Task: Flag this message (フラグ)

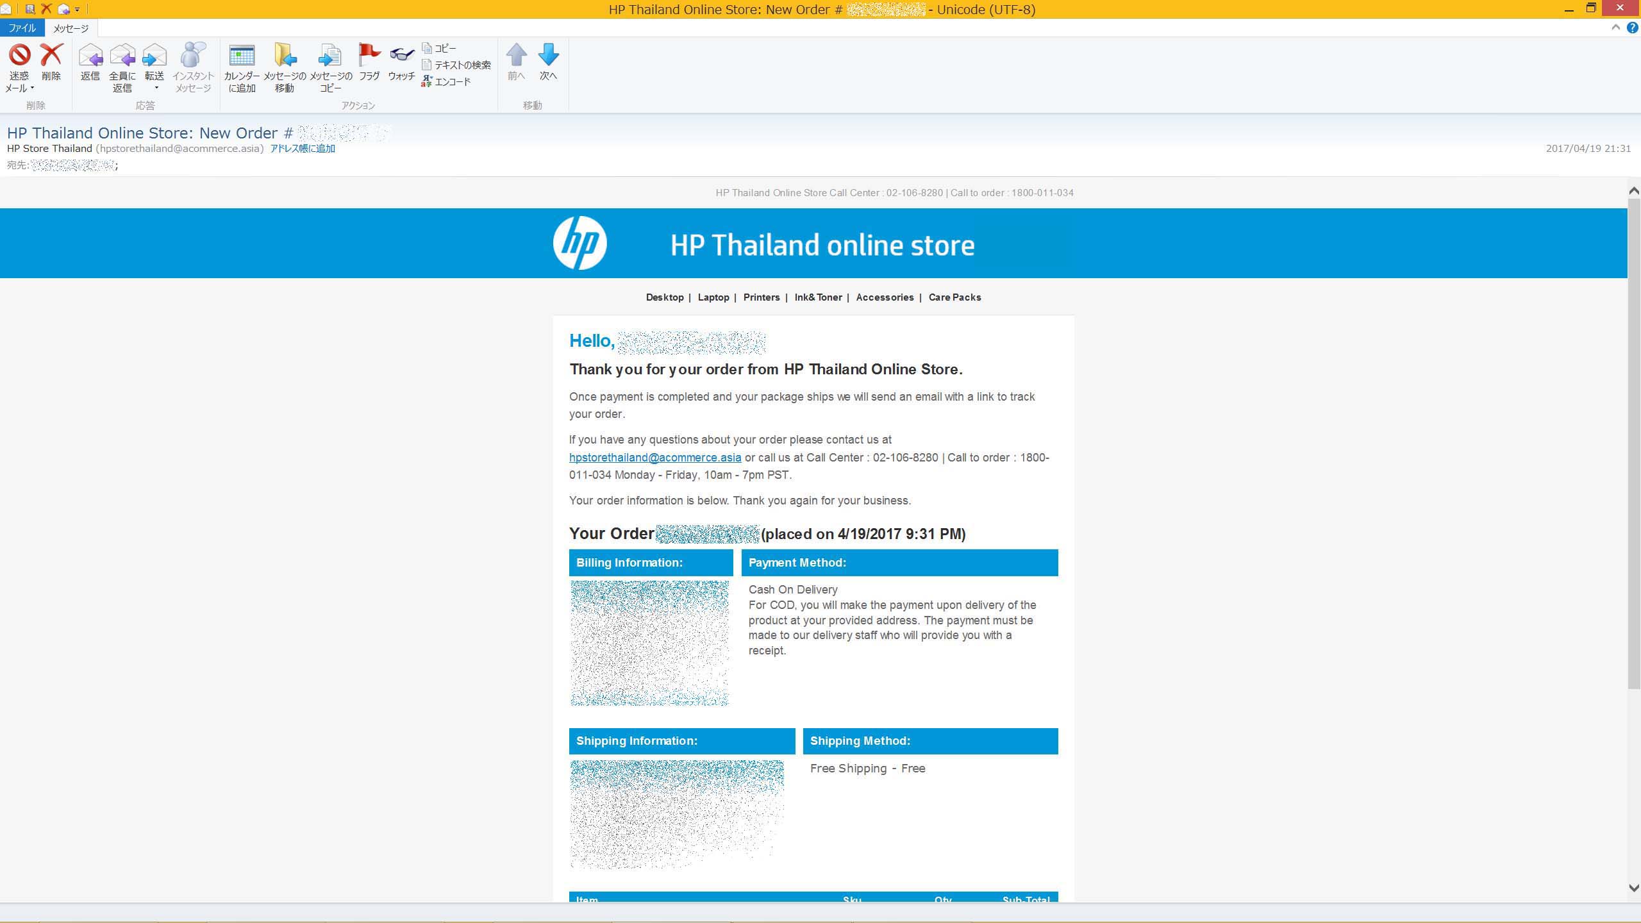Action: pyautogui.click(x=369, y=62)
